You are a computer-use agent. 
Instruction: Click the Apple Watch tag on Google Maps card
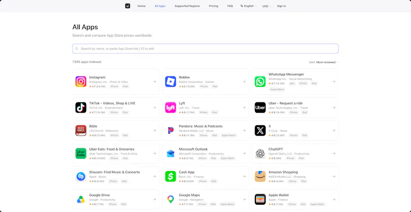(x=227, y=204)
